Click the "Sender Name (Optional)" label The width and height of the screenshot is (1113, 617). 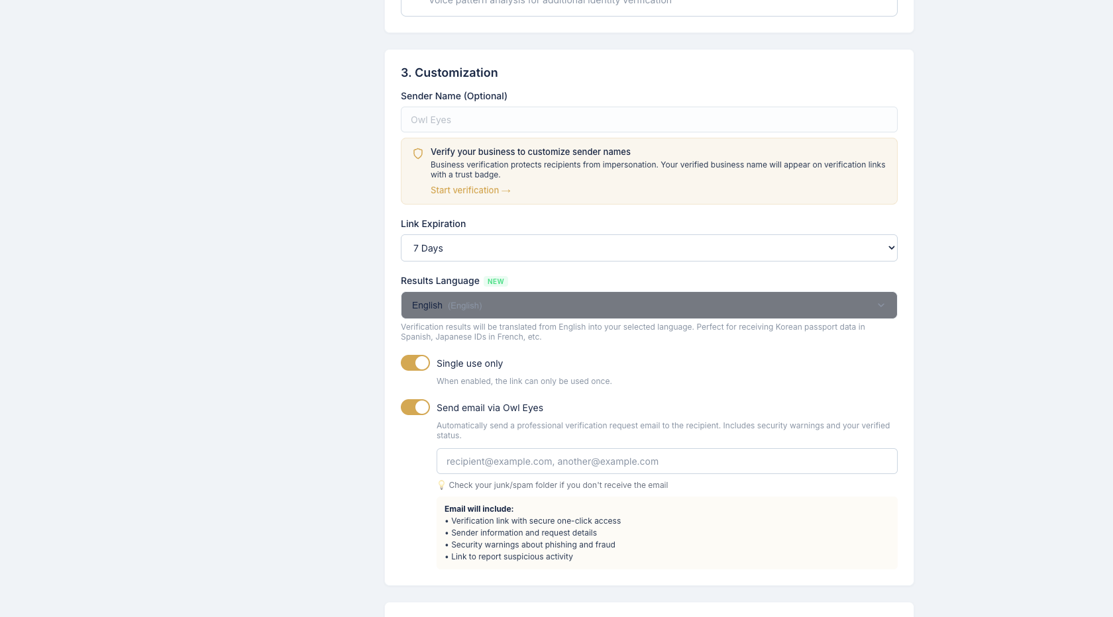tap(454, 96)
